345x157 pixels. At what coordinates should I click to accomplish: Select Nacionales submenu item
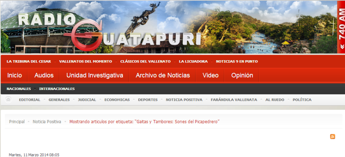(x=19, y=89)
